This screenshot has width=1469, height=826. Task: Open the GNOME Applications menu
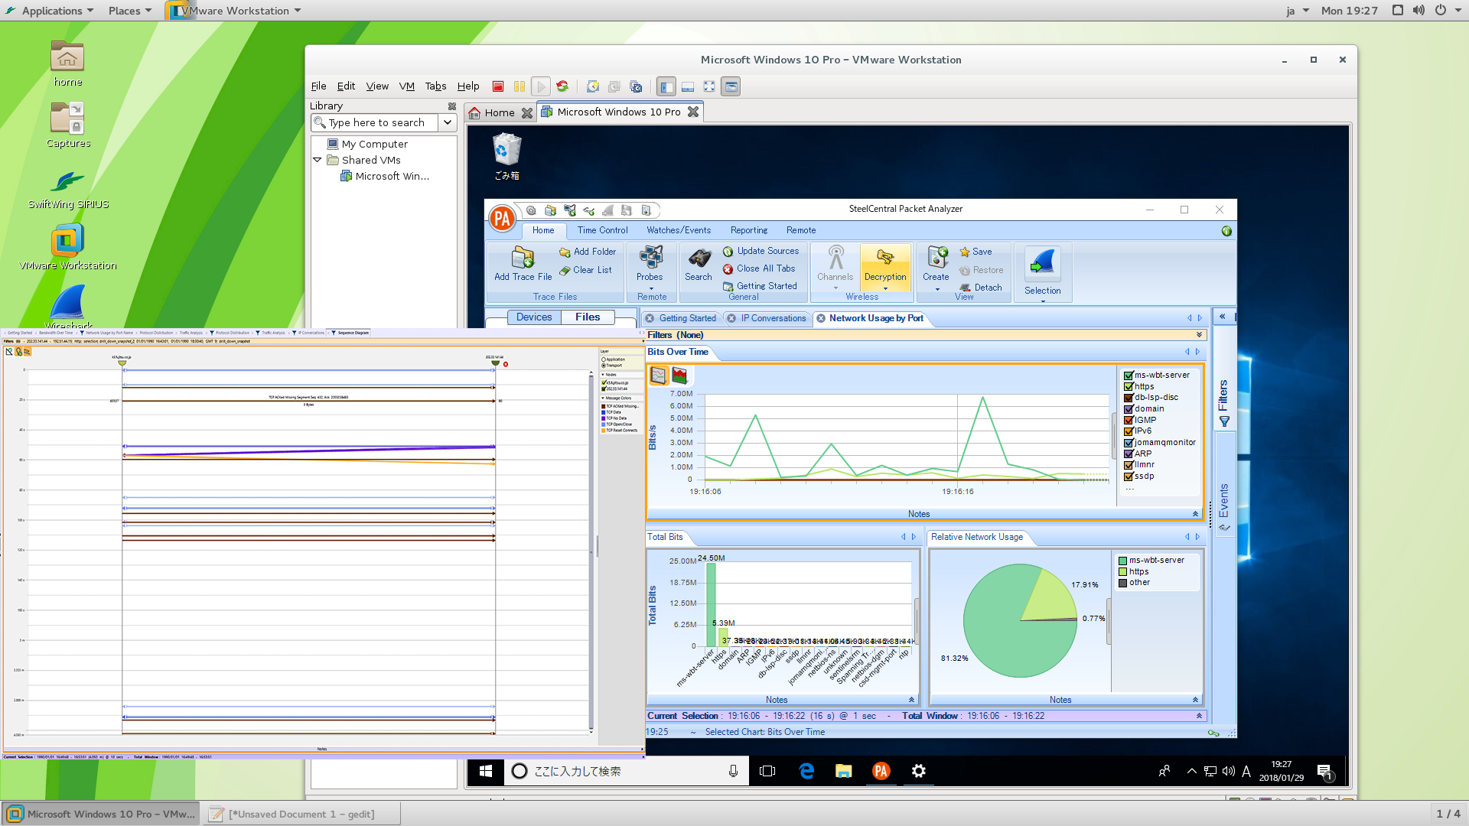tap(50, 11)
